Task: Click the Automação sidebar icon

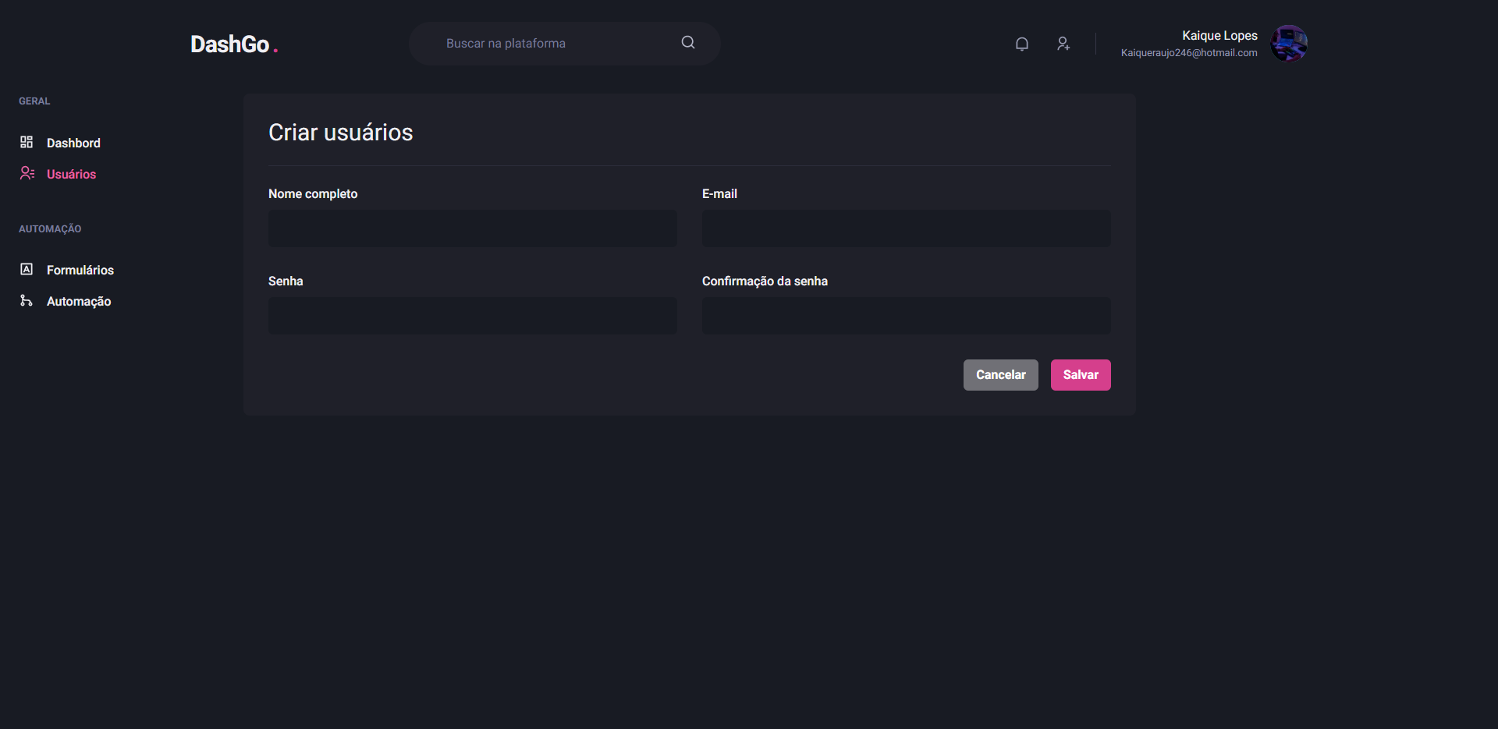Action: pyautogui.click(x=27, y=301)
